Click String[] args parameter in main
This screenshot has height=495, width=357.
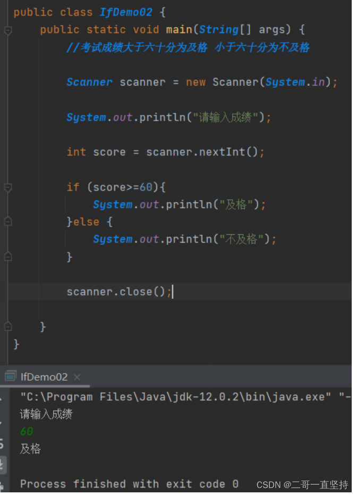[x=244, y=30]
